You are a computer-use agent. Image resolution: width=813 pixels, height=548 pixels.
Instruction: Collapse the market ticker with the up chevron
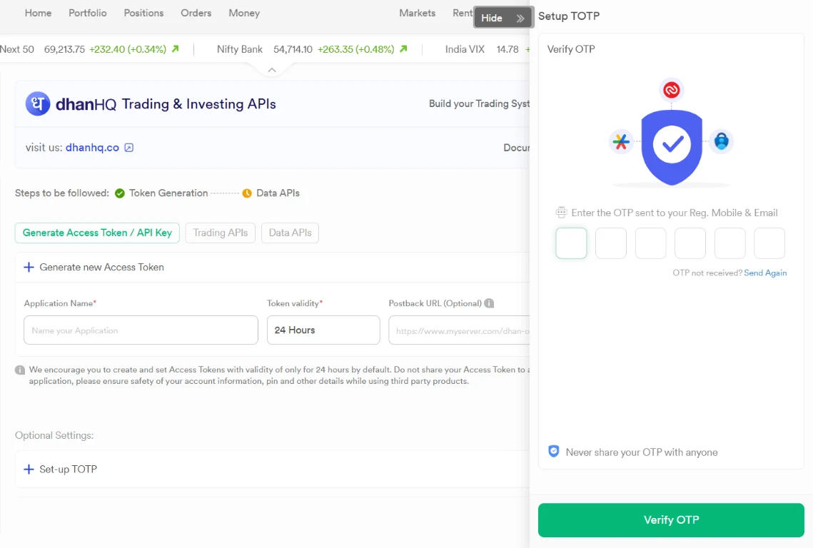pos(272,70)
